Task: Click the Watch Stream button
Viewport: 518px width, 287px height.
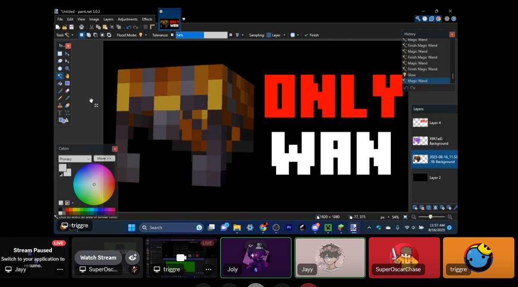Action: [98, 258]
